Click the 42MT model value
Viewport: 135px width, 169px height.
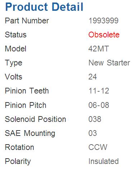99,49
